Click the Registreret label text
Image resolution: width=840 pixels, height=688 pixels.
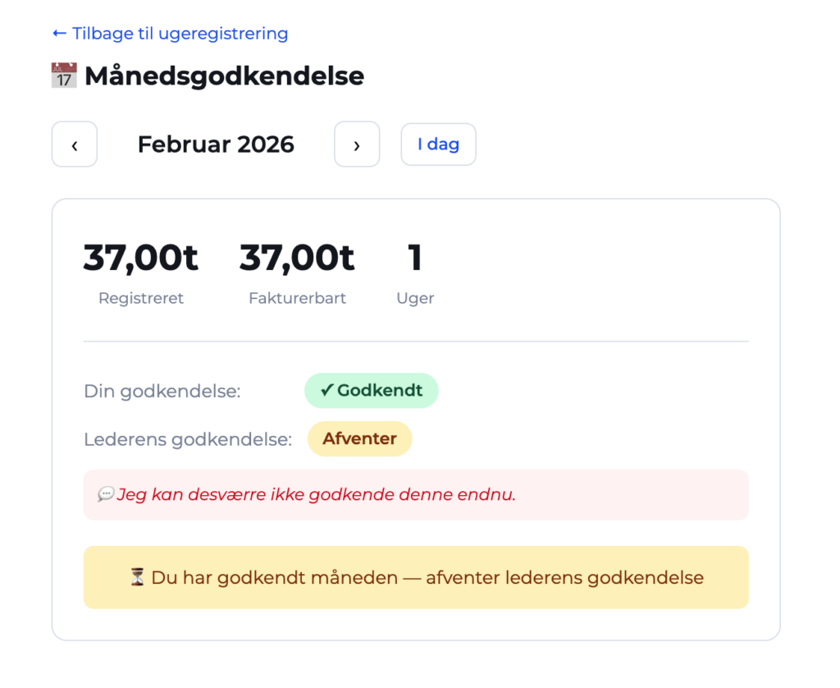click(x=141, y=298)
